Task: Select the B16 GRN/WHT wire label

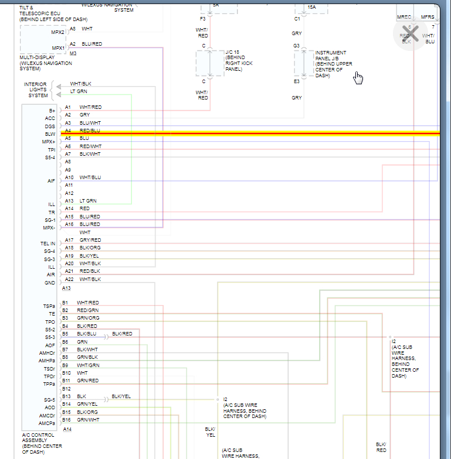Action: coord(88,420)
